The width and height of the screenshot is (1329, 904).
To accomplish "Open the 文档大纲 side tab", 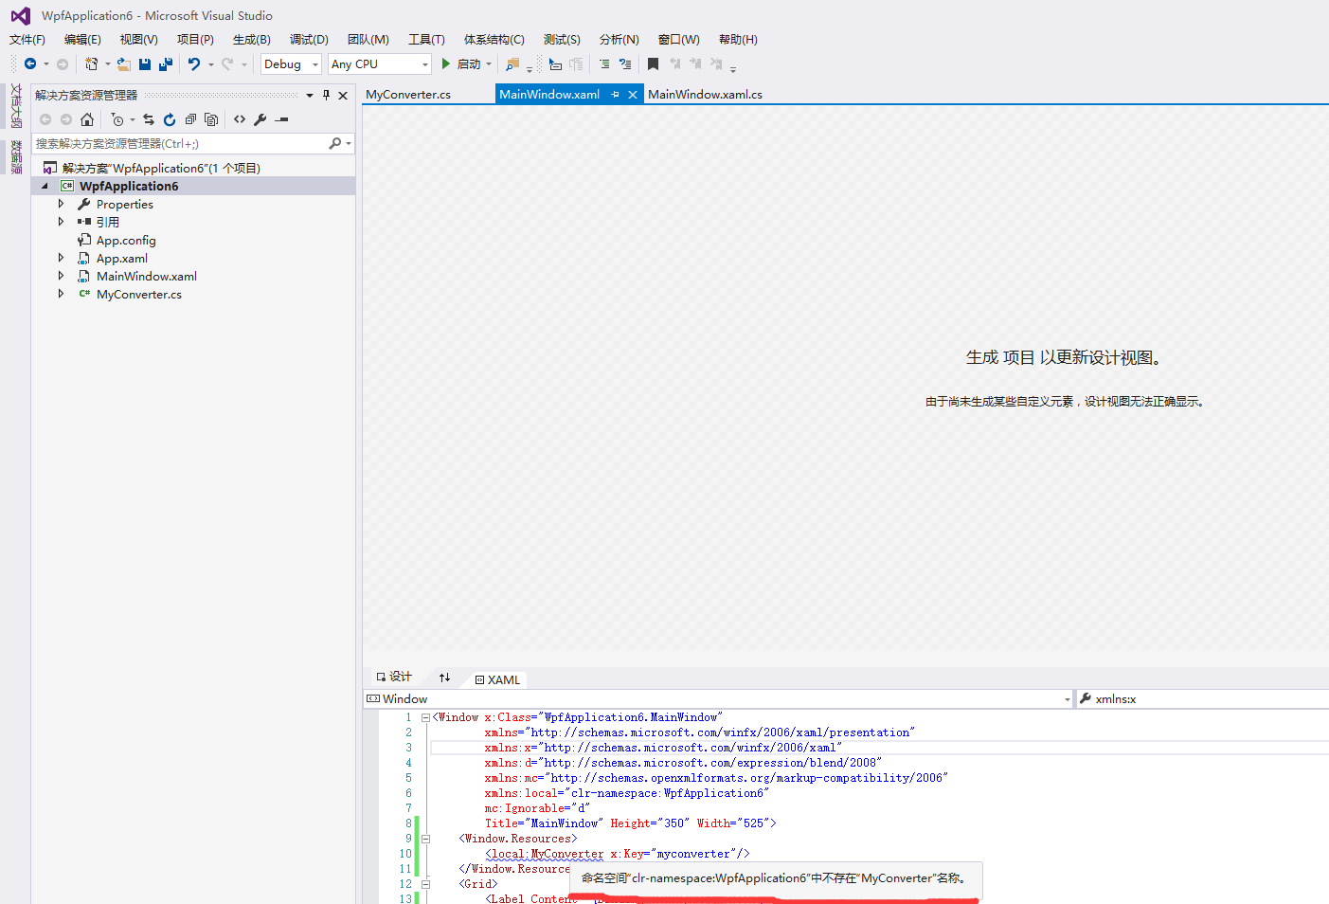I will [x=16, y=105].
